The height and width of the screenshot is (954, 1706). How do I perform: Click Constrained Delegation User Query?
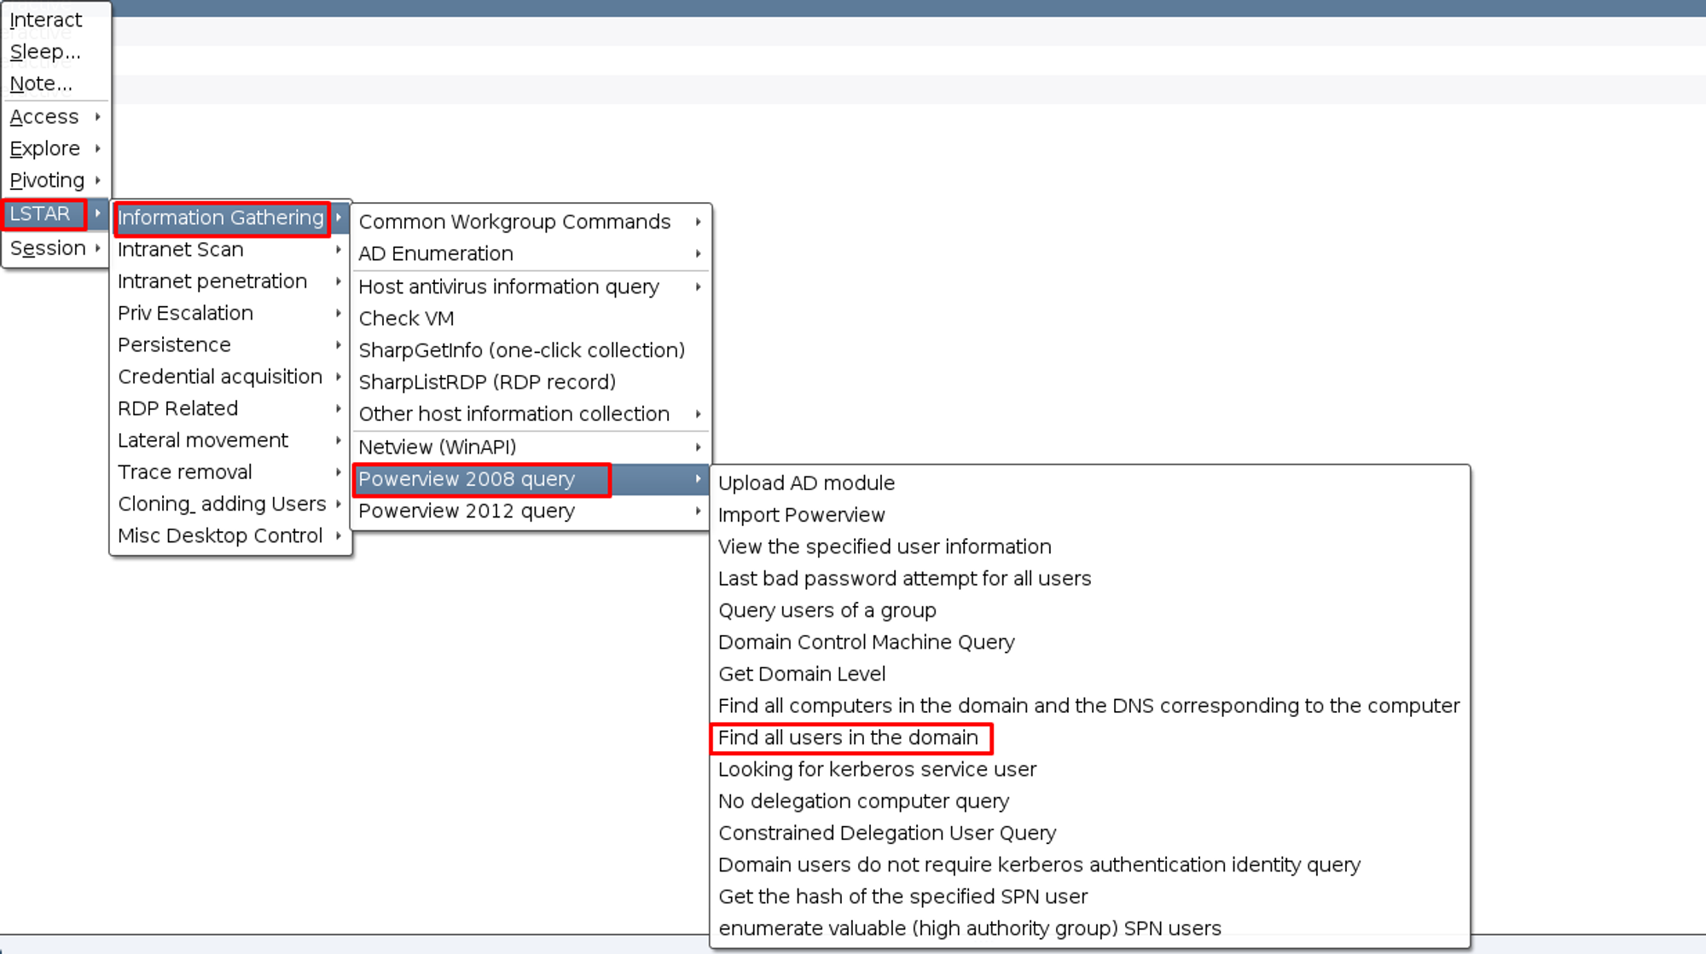pos(888,832)
